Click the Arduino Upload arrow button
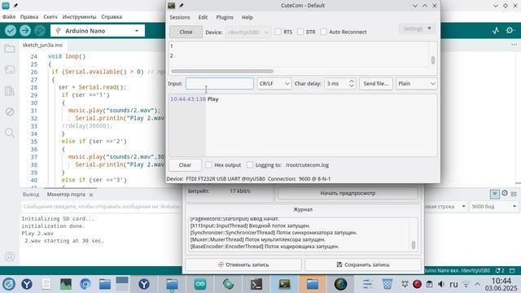This screenshot has width=521, height=293. 25,31
